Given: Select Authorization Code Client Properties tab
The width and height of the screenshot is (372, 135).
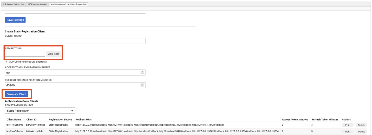Looking at the screenshot, I should 68,4.
